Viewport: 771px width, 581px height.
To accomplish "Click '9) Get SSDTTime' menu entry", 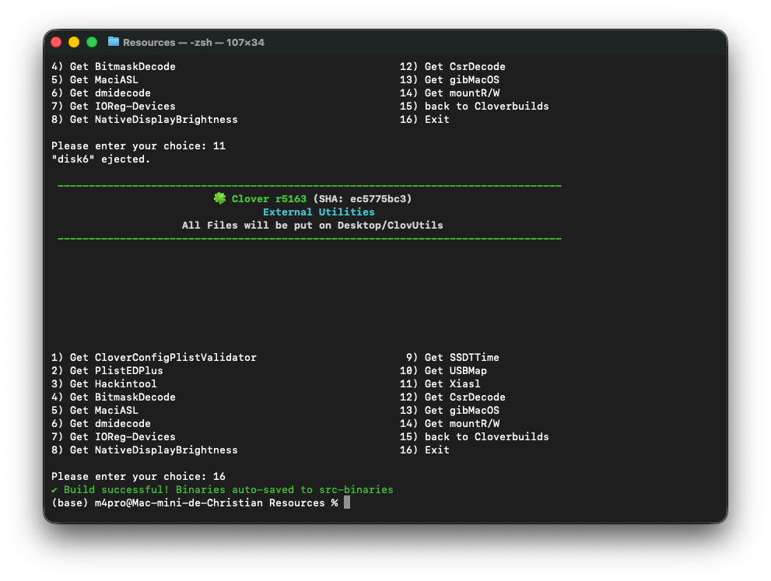I will pos(452,357).
